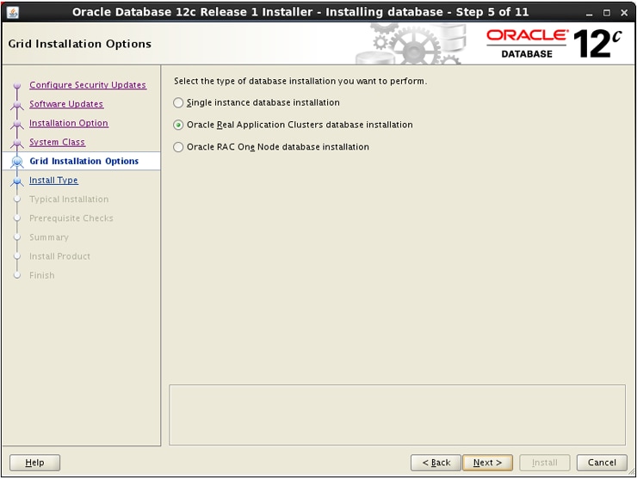The width and height of the screenshot is (637, 479).
Task: Click the Oracle 12c Database logo
Action: pyautogui.click(x=554, y=44)
